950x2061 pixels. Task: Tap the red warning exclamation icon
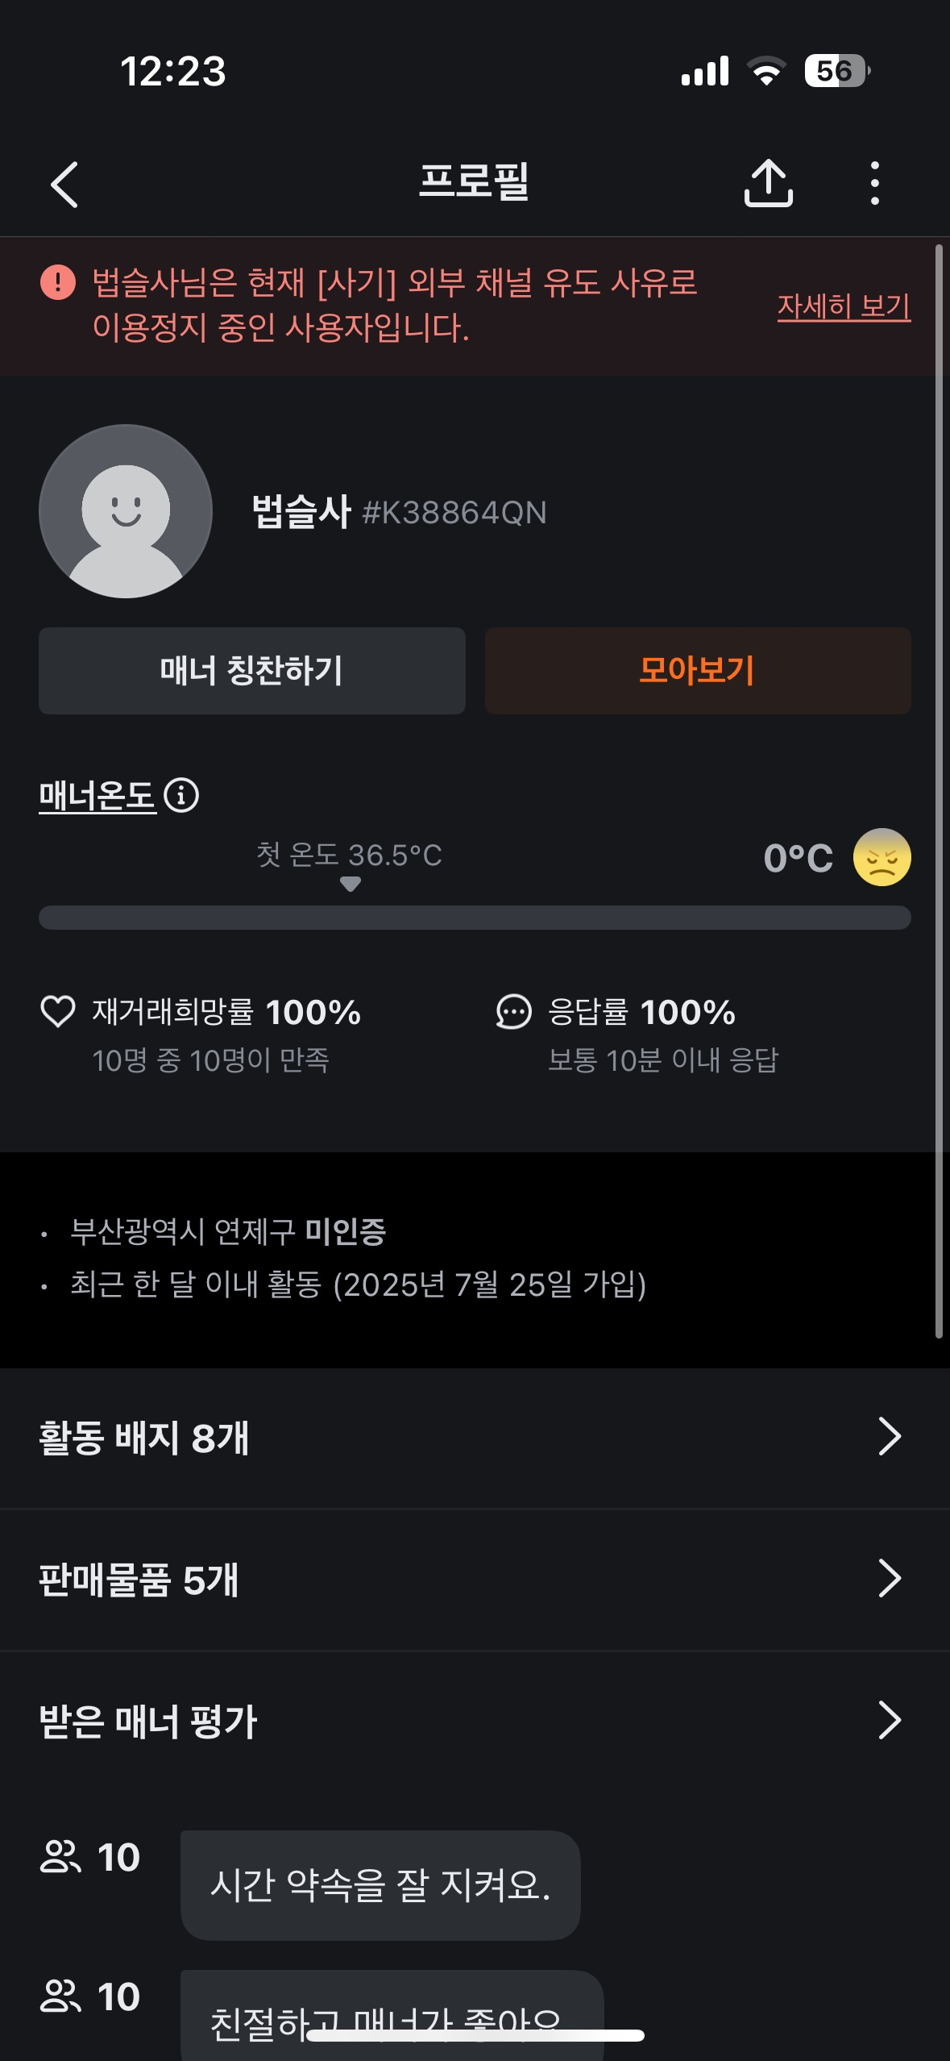[x=58, y=282]
